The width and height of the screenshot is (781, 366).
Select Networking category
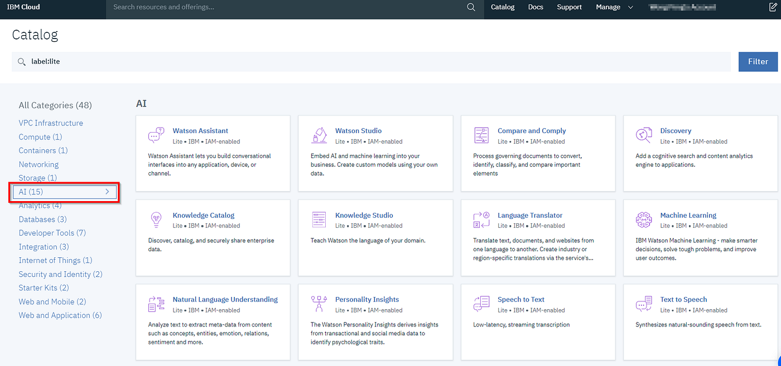click(x=38, y=164)
